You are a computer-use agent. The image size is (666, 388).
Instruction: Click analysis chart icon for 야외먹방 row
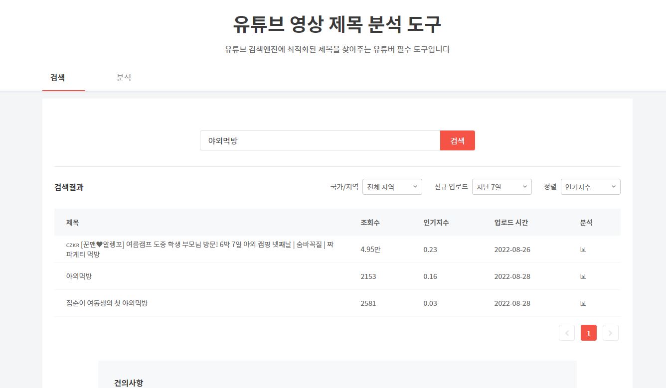tap(583, 276)
